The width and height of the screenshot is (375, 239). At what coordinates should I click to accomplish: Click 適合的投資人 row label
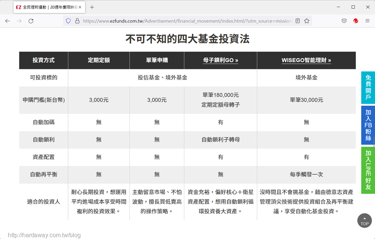[x=44, y=202]
